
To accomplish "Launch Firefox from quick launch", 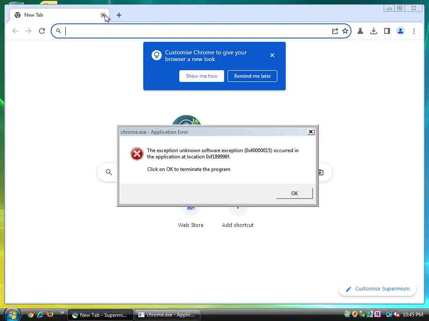I will click(50, 315).
